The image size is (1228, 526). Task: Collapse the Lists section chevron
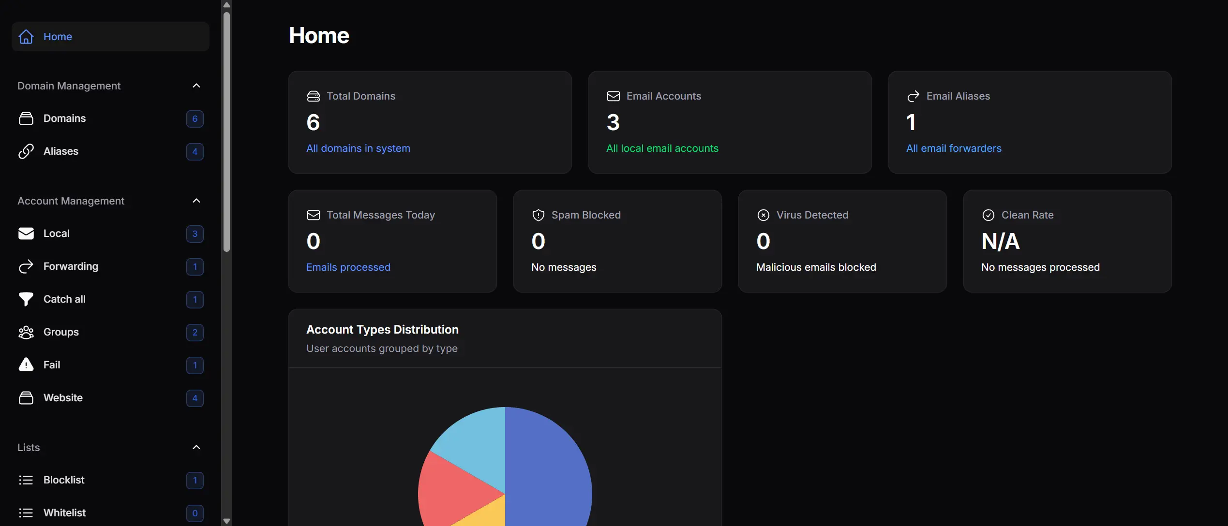point(196,447)
